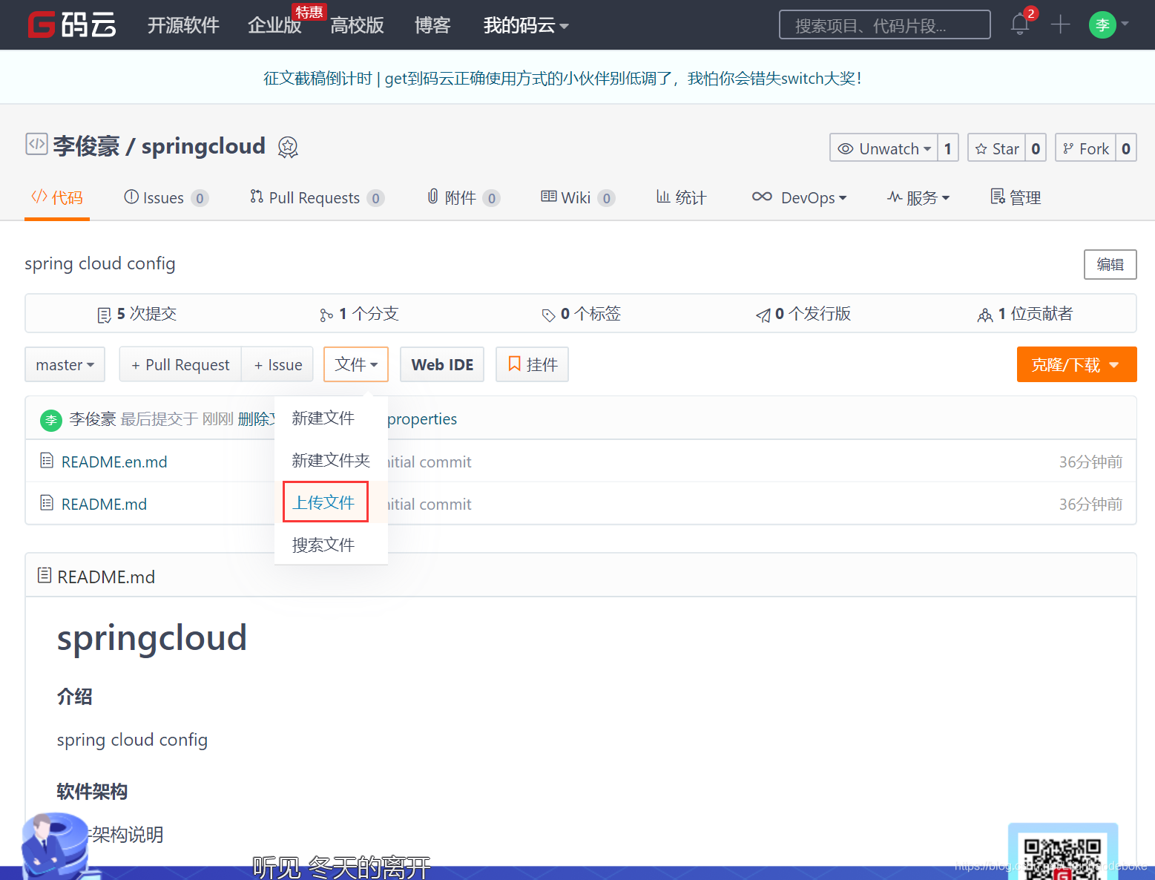Click the 征文截稿倒计时 announcement banner link

[x=562, y=78]
